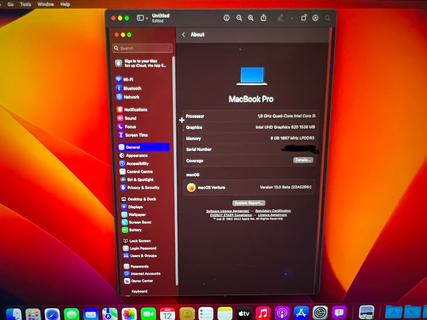Screen dimensions: 427x320
Task: Expand the highlight pen options arrow
Action: point(292,18)
